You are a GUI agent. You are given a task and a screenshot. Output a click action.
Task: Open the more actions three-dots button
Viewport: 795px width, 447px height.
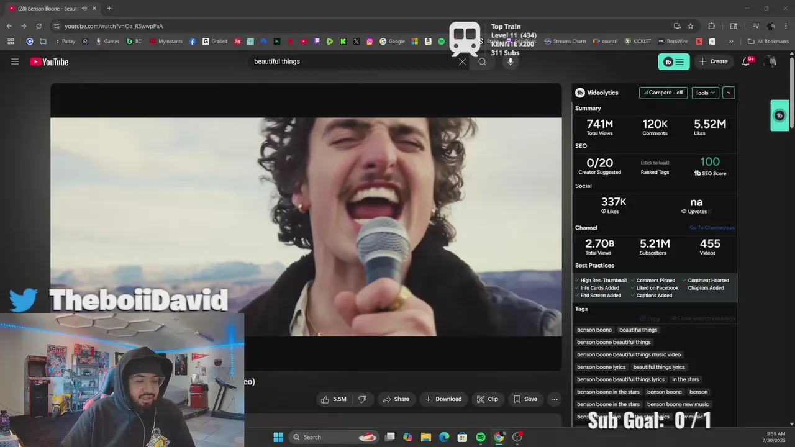point(554,399)
